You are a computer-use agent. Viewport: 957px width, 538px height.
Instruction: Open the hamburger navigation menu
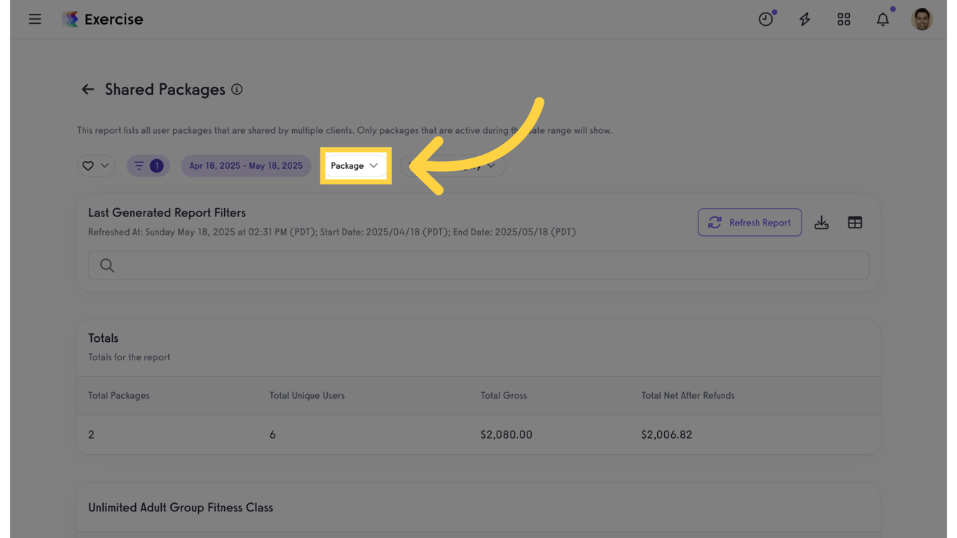tap(35, 19)
